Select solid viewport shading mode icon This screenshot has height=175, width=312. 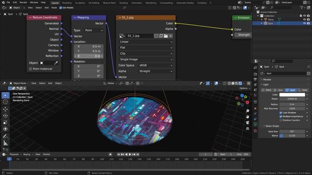[x=233, y=83]
